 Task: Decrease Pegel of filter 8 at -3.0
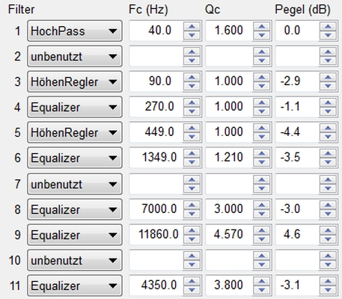328,213
